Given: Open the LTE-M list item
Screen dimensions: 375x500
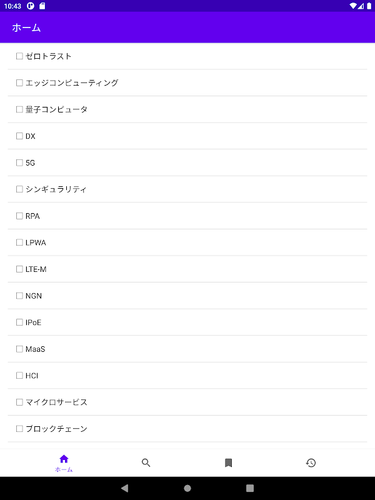Looking at the screenshot, I should click(x=187, y=269).
